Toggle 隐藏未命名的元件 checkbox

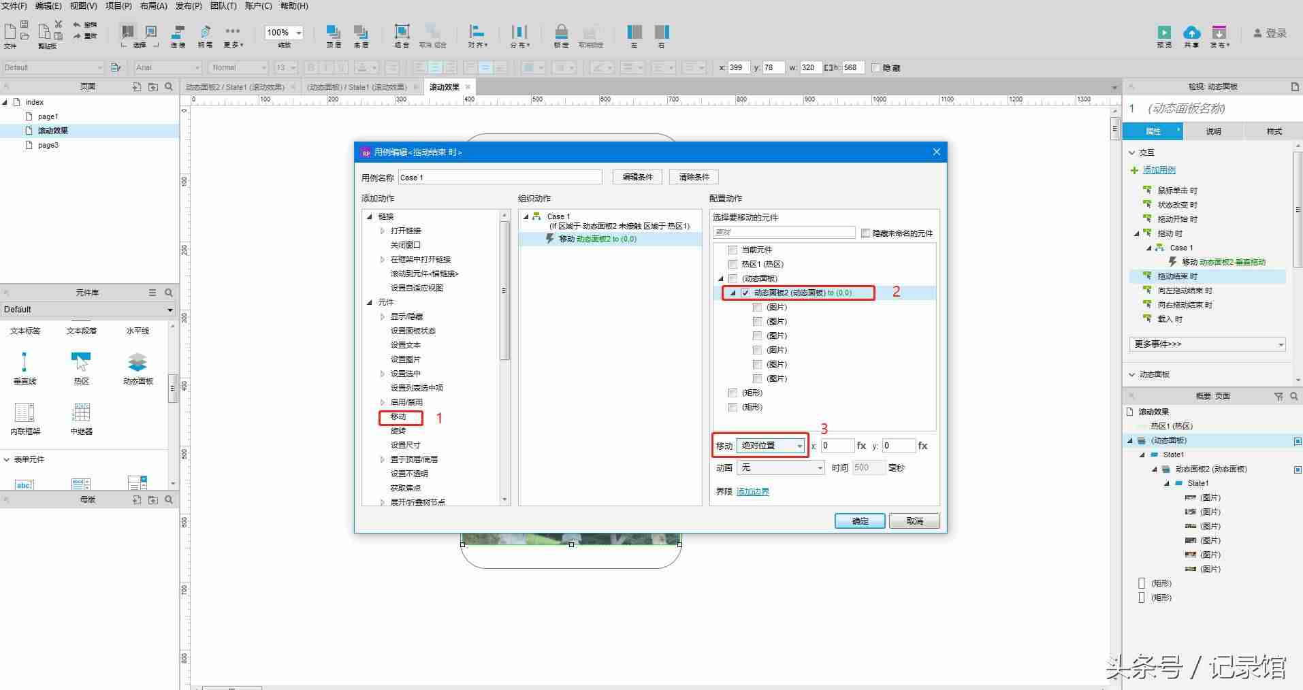tap(865, 233)
